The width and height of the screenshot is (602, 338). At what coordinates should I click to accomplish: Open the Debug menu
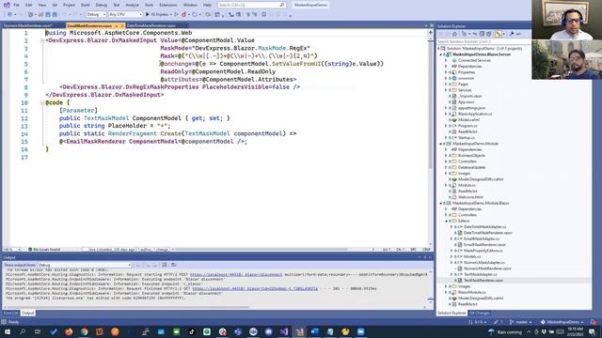(102, 5)
